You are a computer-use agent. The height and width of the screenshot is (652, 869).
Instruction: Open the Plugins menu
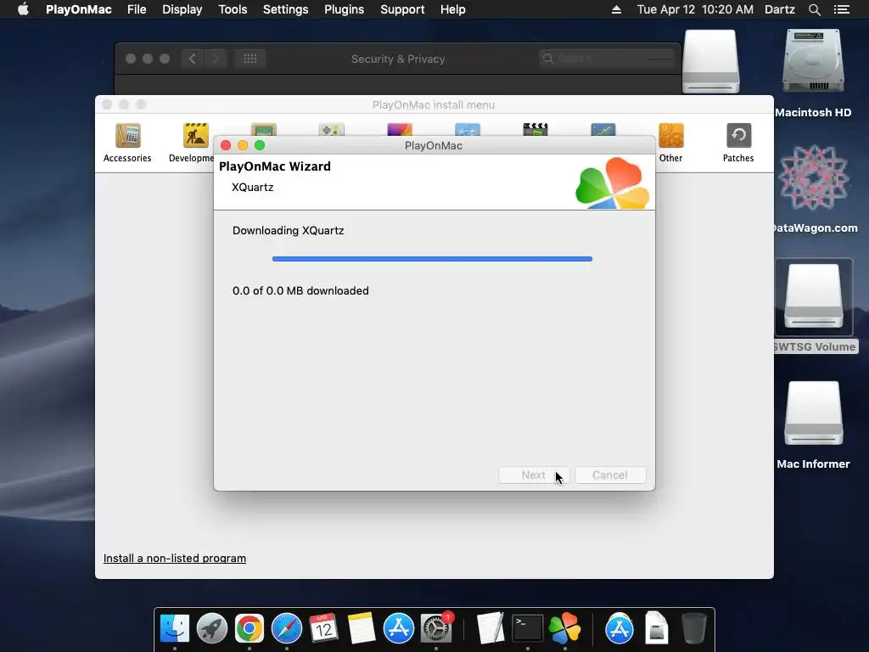pyautogui.click(x=345, y=9)
